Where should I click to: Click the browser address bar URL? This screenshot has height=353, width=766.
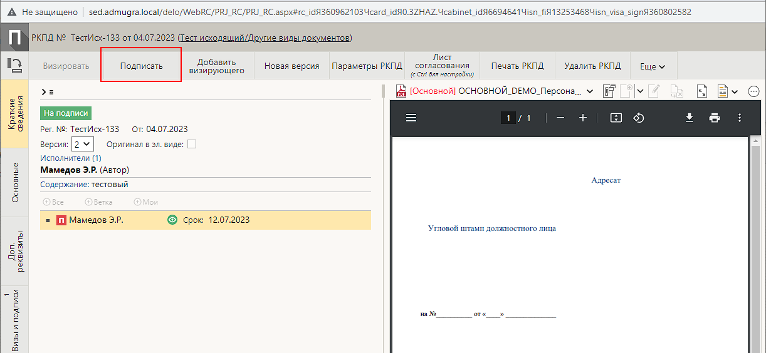click(390, 12)
